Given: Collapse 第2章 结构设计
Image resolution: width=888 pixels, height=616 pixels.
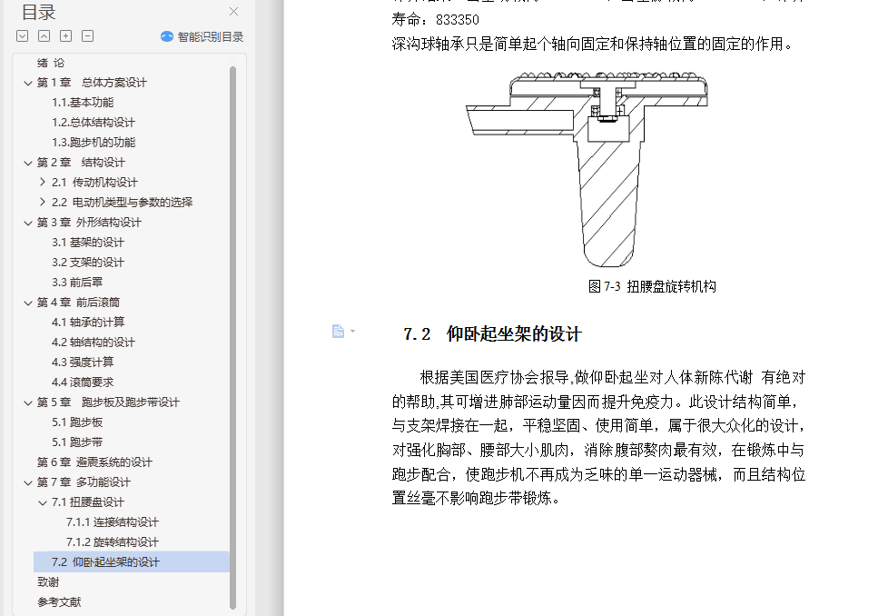Looking at the screenshot, I should (x=28, y=163).
